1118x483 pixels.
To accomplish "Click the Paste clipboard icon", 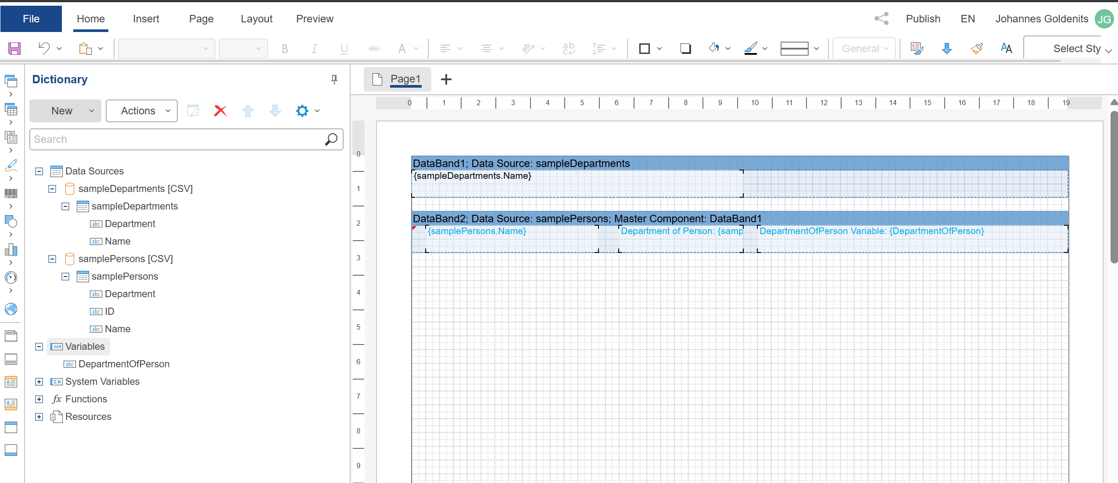I will point(85,48).
